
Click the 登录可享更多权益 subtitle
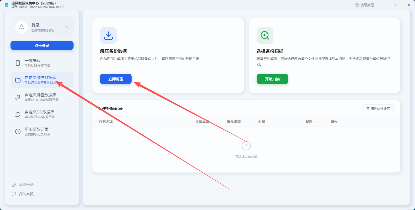(43, 31)
